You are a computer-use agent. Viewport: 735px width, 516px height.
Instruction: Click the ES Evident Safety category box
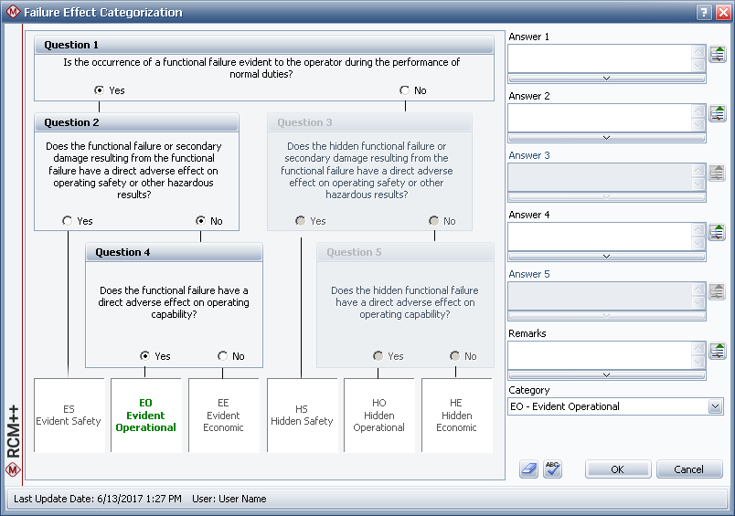click(x=69, y=416)
